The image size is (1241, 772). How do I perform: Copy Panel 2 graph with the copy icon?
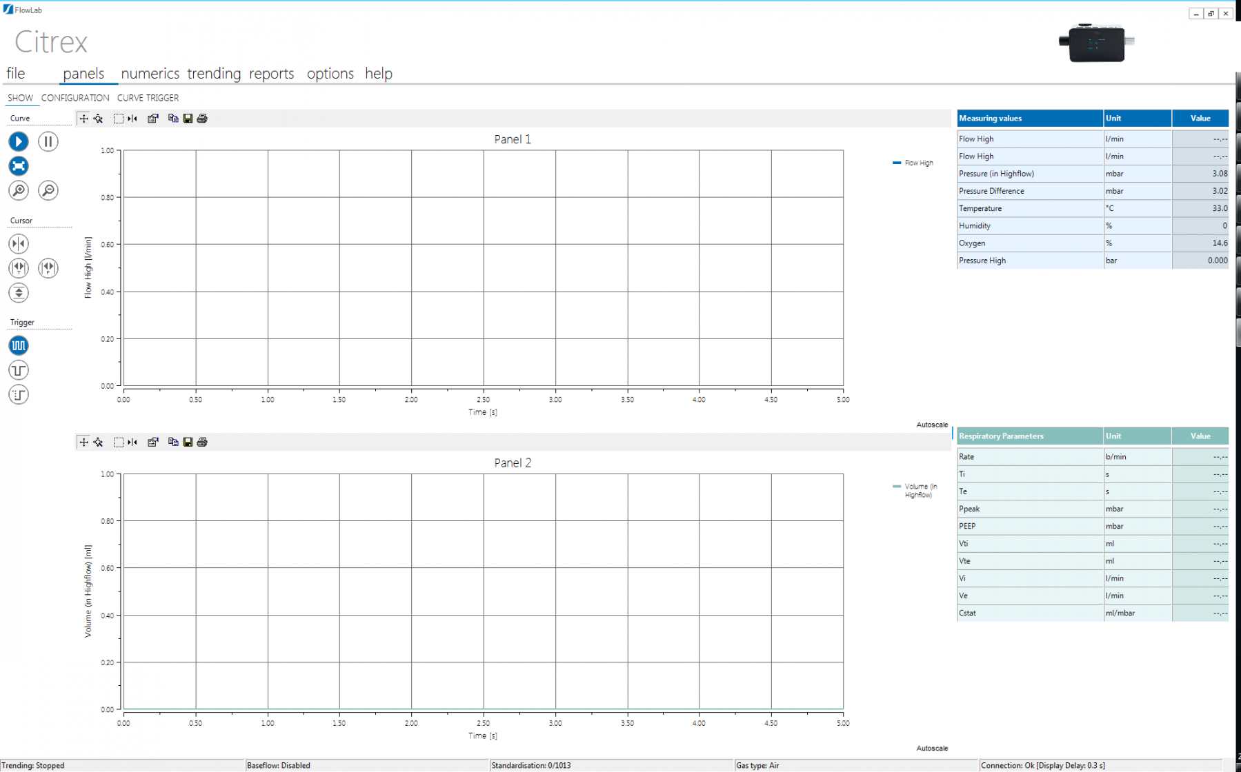pyautogui.click(x=173, y=442)
